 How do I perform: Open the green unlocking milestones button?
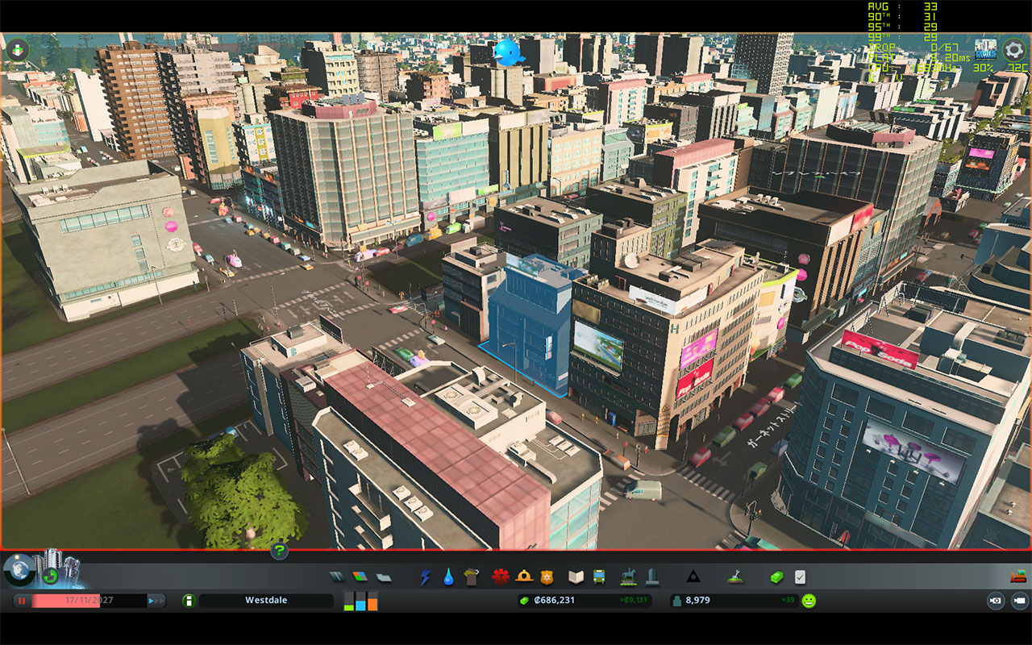tap(50, 576)
